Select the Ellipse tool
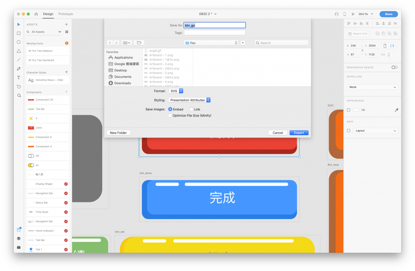 click(19, 42)
